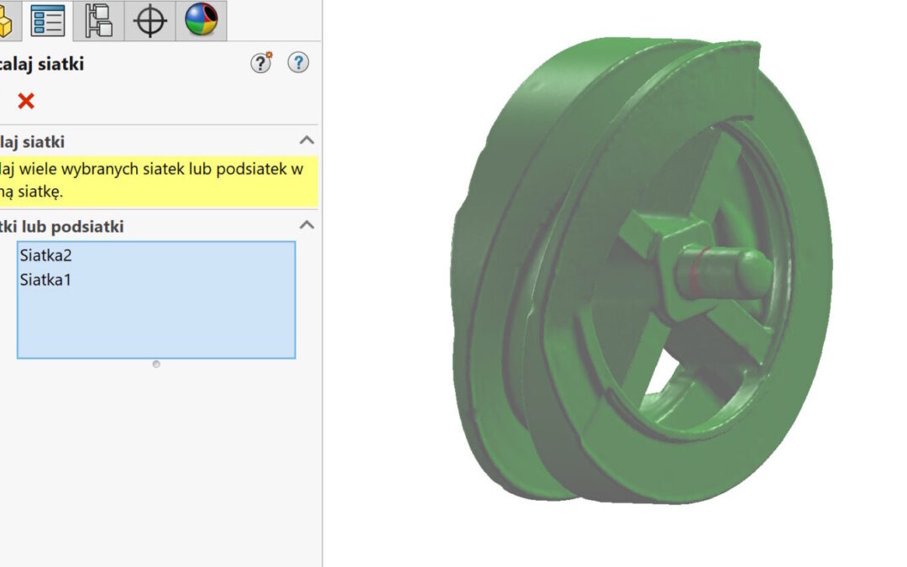Viewport: 907px width, 567px height.
Task: Open the ConfigurationManager tab
Action: click(x=99, y=21)
